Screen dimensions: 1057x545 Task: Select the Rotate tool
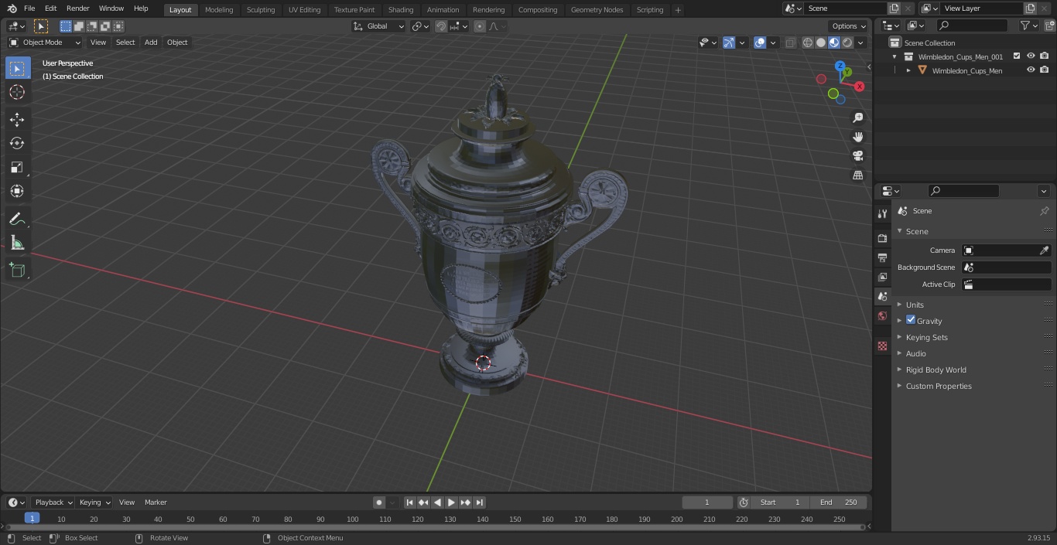point(17,143)
